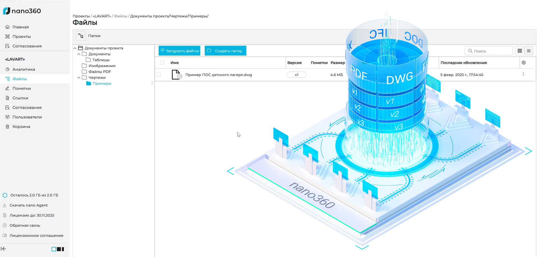The height and width of the screenshot is (257, 539).
Task: Select Документы проекта root folder
Action: coord(104,48)
